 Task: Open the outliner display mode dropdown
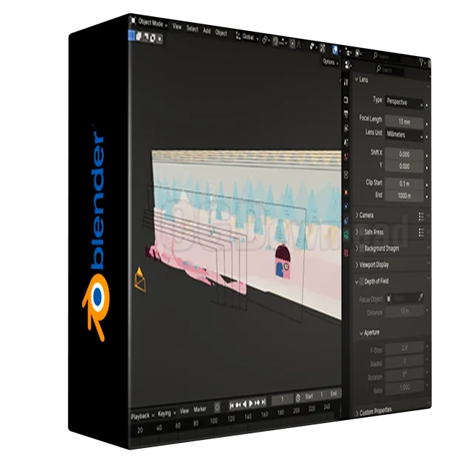(359, 54)
